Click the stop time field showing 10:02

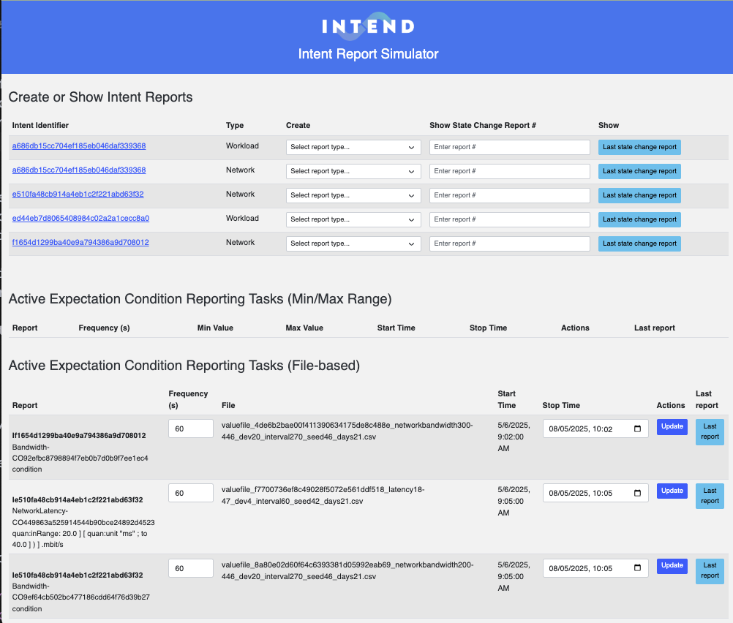coord(595,428)
